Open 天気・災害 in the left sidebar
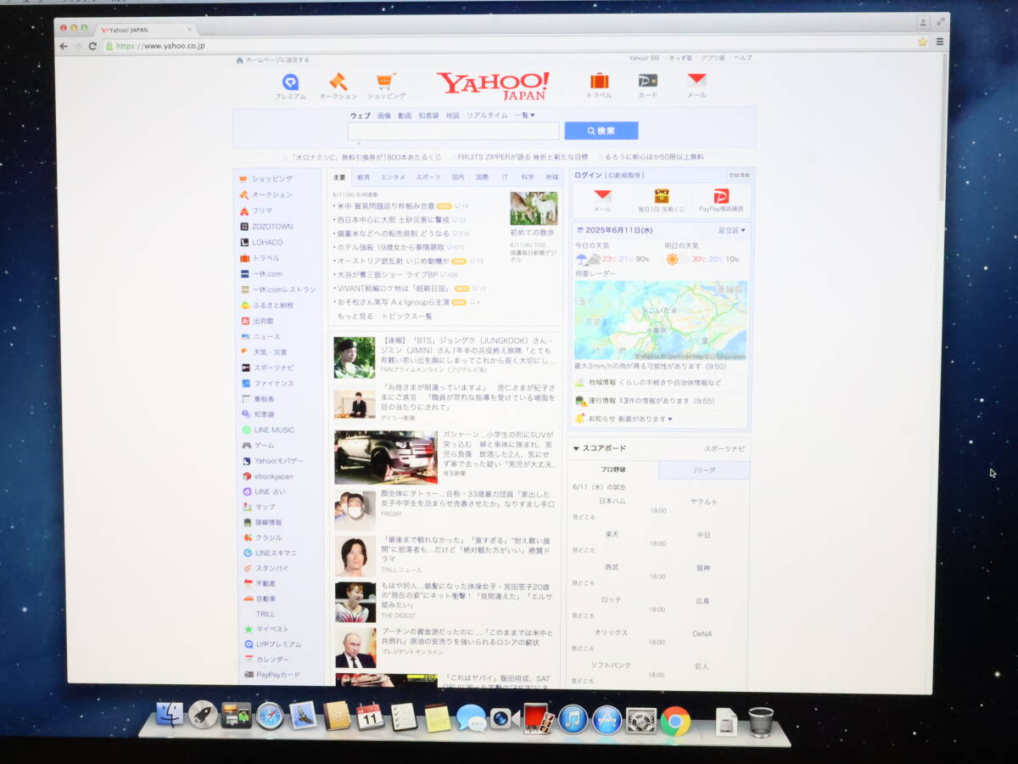Viewport: 1018px width, 764px height. tap(271, 352)
